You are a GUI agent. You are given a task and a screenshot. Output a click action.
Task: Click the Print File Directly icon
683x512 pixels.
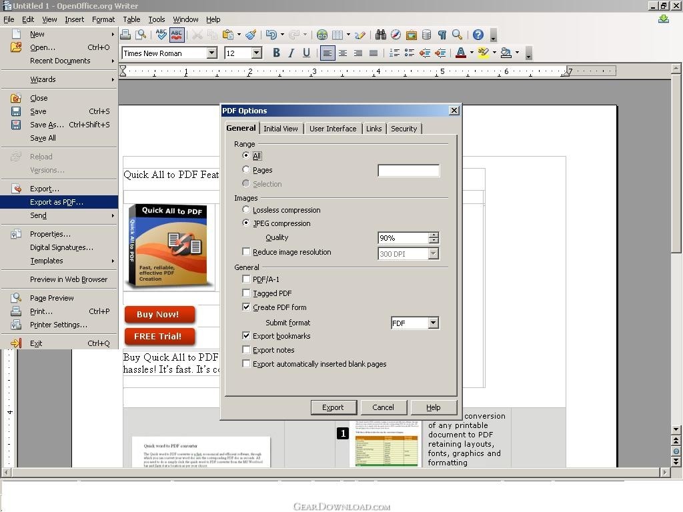point(125,35)
